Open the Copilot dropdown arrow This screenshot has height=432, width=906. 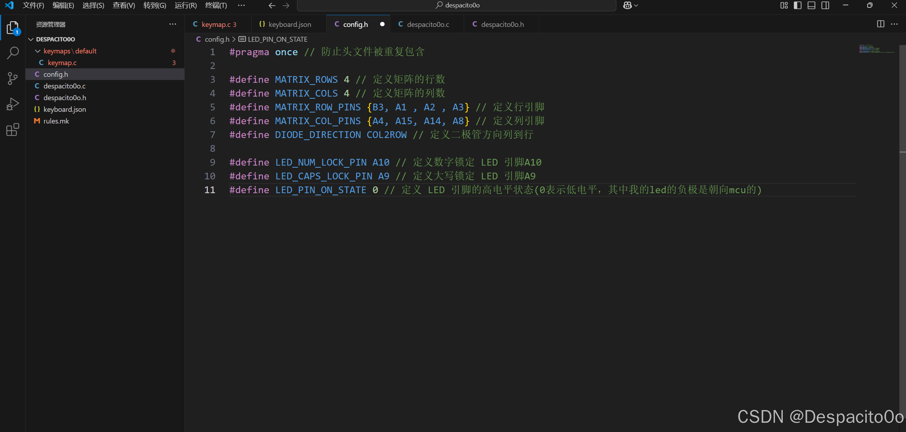(x=636, y=5)
